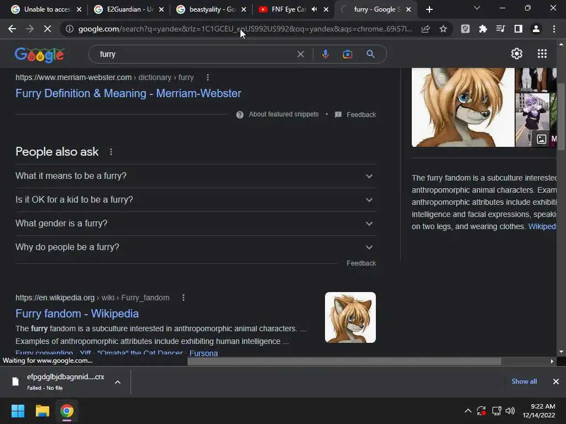566x424 pixels.
Task: Open the tab search chevron
Action: pos(477,8)
